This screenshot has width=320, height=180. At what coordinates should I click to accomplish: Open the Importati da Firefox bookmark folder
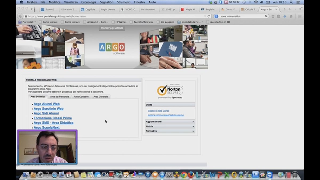click(190, 22)
